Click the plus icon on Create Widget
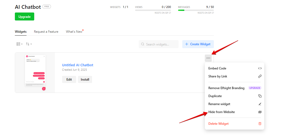 click(187, 44)
